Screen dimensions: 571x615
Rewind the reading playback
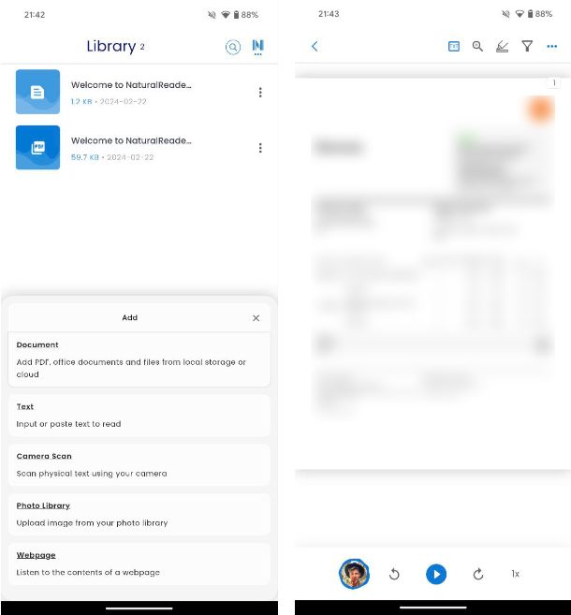coord(394,574)
